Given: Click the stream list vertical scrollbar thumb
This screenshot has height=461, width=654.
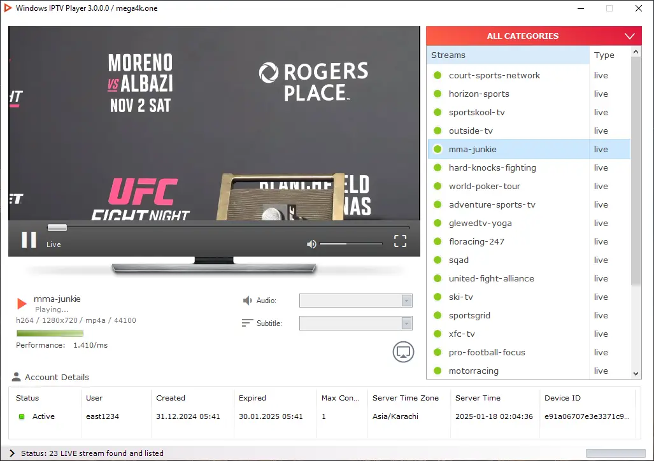Looking at the screenshot, I should pyautogui.click(x=636, y=171).
